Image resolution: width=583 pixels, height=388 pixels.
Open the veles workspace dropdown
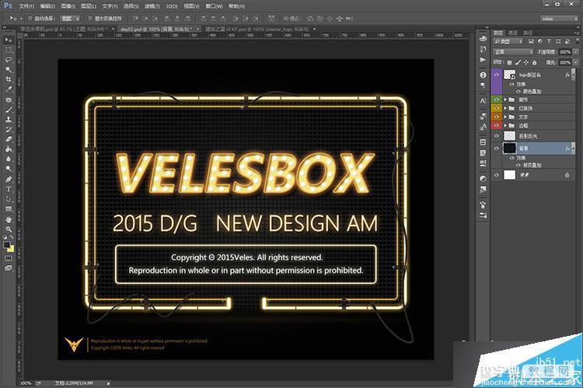click(559, 19)
